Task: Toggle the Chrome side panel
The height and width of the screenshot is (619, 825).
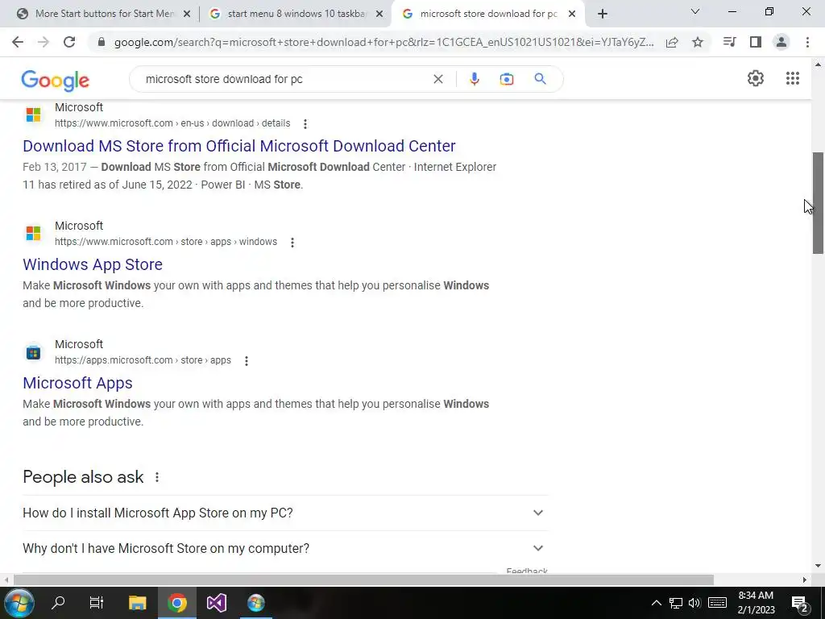Action: 756,42
